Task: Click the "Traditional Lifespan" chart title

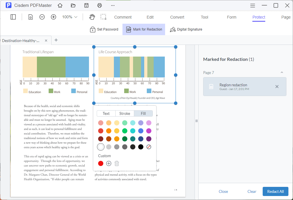Action: (x=38, y=52)
